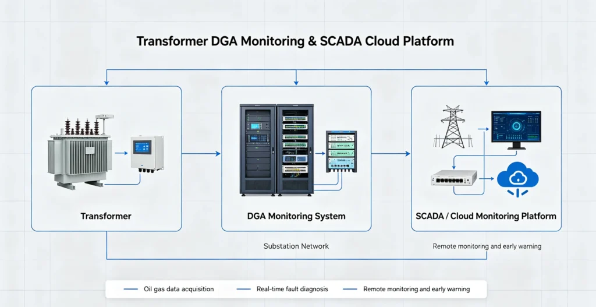Viewport: 596px width, 307px height.
Task: Click the transmission tower icon
Action: 452,126
